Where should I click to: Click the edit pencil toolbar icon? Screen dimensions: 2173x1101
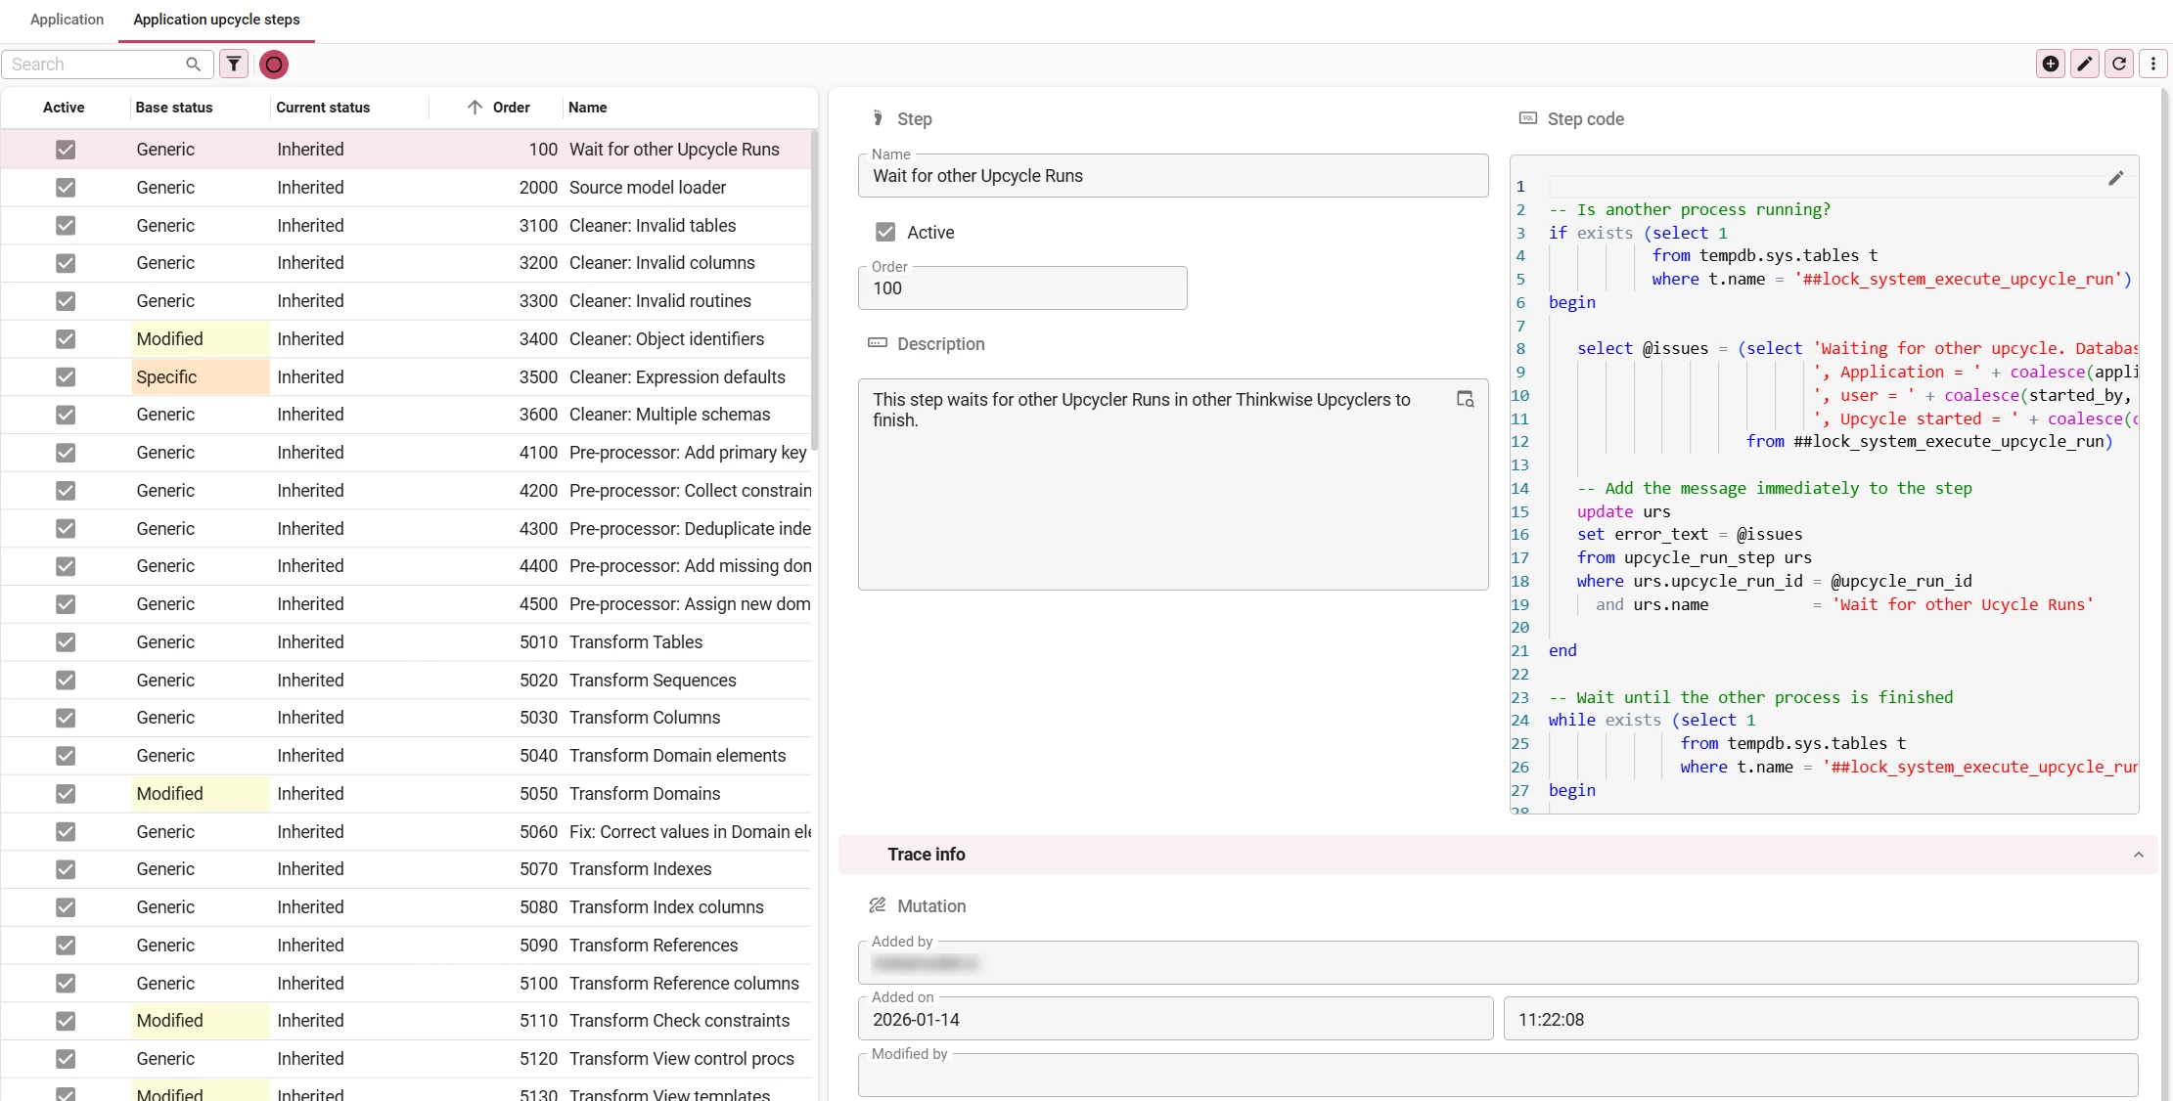coord(2084,65)
